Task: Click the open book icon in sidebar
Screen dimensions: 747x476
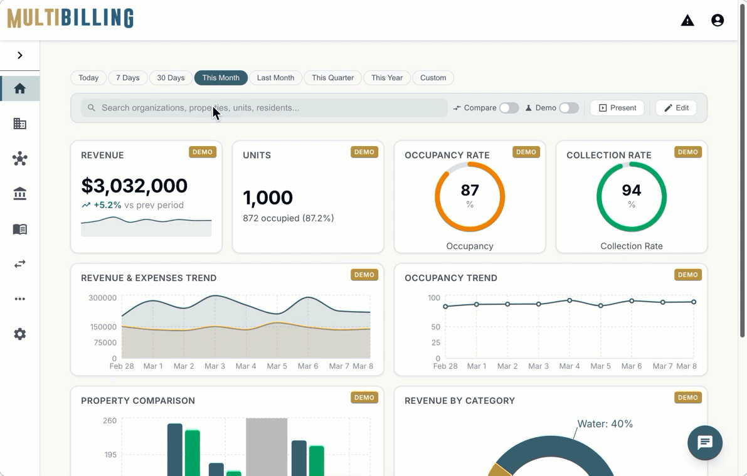Action: click(20, 229)
